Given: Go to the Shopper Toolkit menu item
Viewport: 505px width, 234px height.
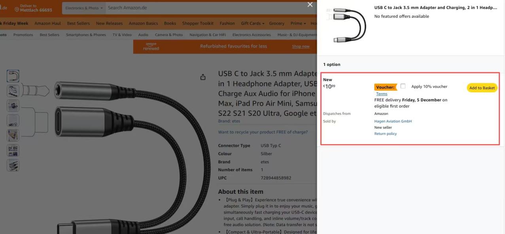Looking at the screenshot, I should tap(198, 23).
